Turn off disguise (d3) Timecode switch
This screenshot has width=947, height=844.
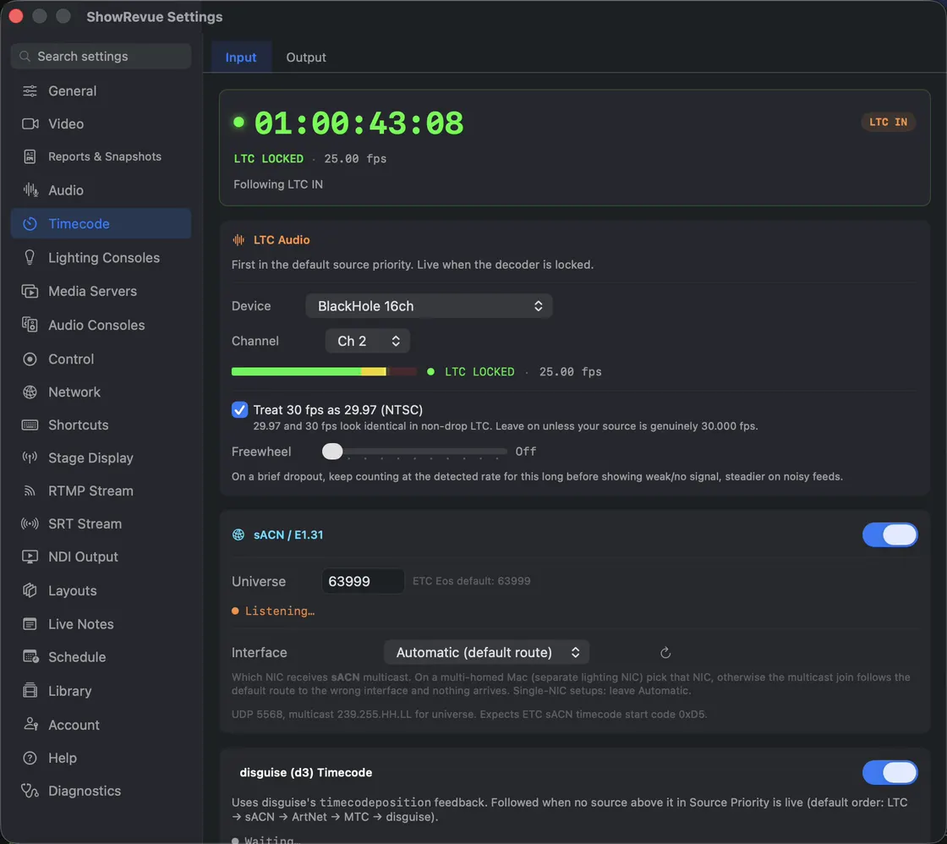[x=890, y=772]
